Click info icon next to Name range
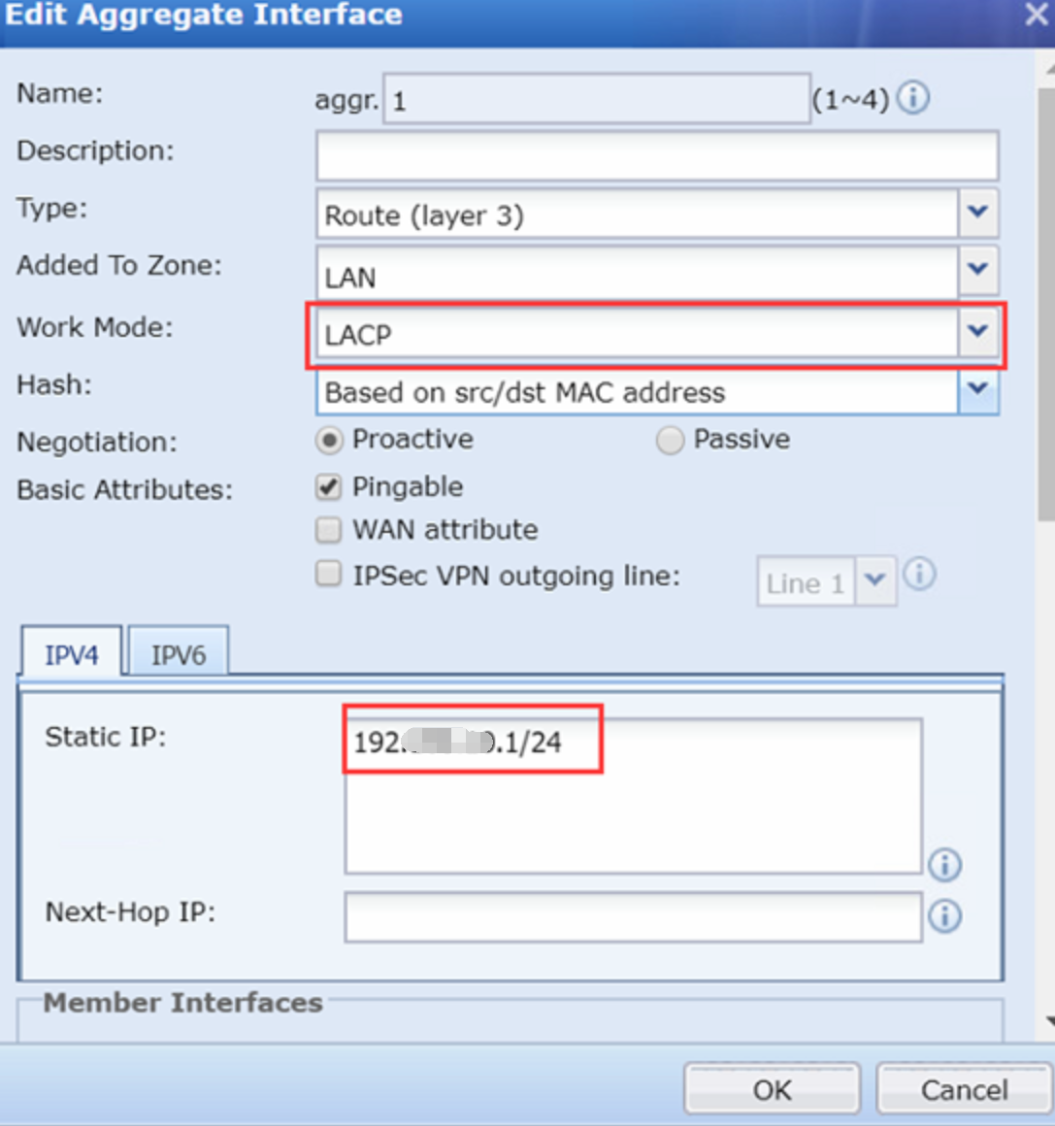The image size is (1055, 1126). point(913,98)
